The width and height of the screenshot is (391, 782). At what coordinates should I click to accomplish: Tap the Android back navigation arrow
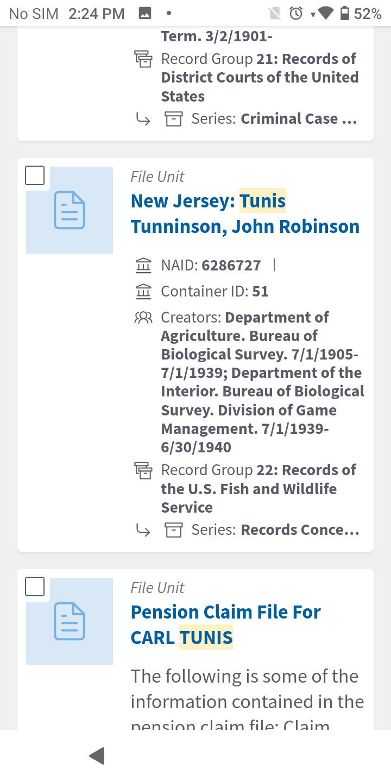[97, 755]
